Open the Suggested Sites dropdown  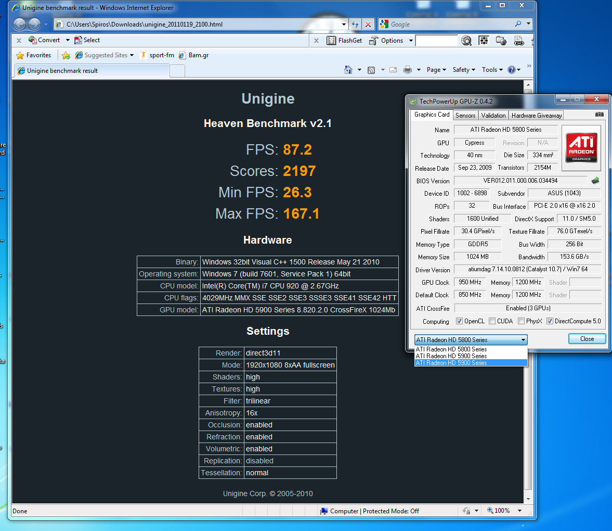(x=104, y=55)
